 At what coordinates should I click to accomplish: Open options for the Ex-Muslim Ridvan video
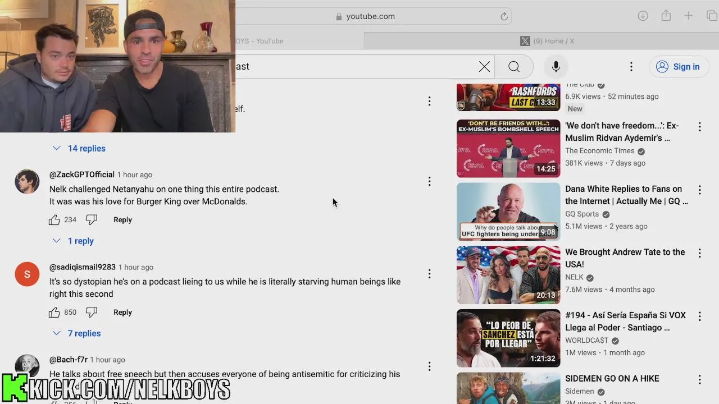[700, 127]
